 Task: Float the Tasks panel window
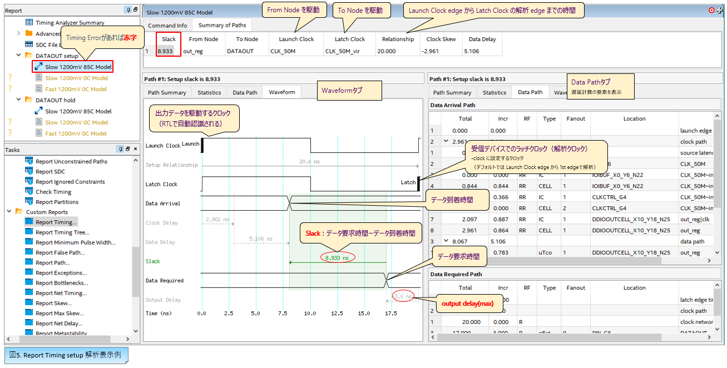127,149
